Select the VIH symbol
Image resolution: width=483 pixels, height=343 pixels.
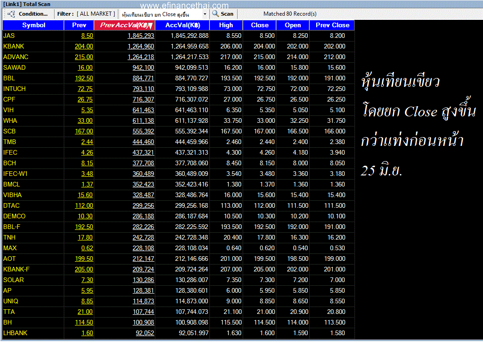8,110
